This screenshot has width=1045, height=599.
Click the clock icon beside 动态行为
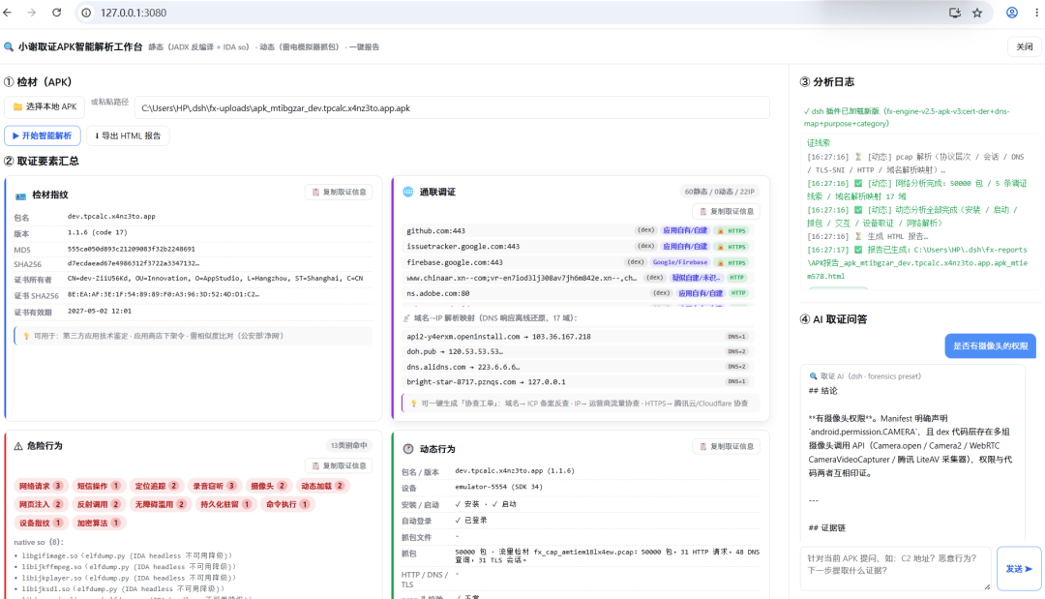pyautogui.click(x=408, y=449)
